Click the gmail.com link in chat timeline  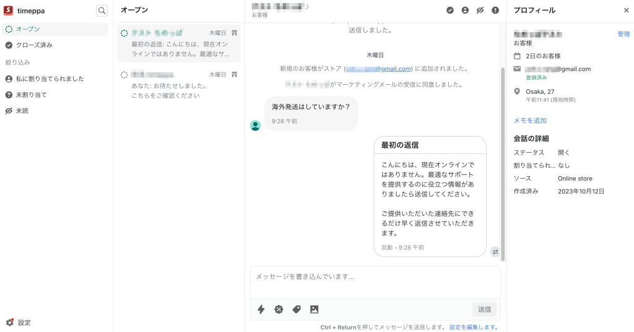[378, 69]
